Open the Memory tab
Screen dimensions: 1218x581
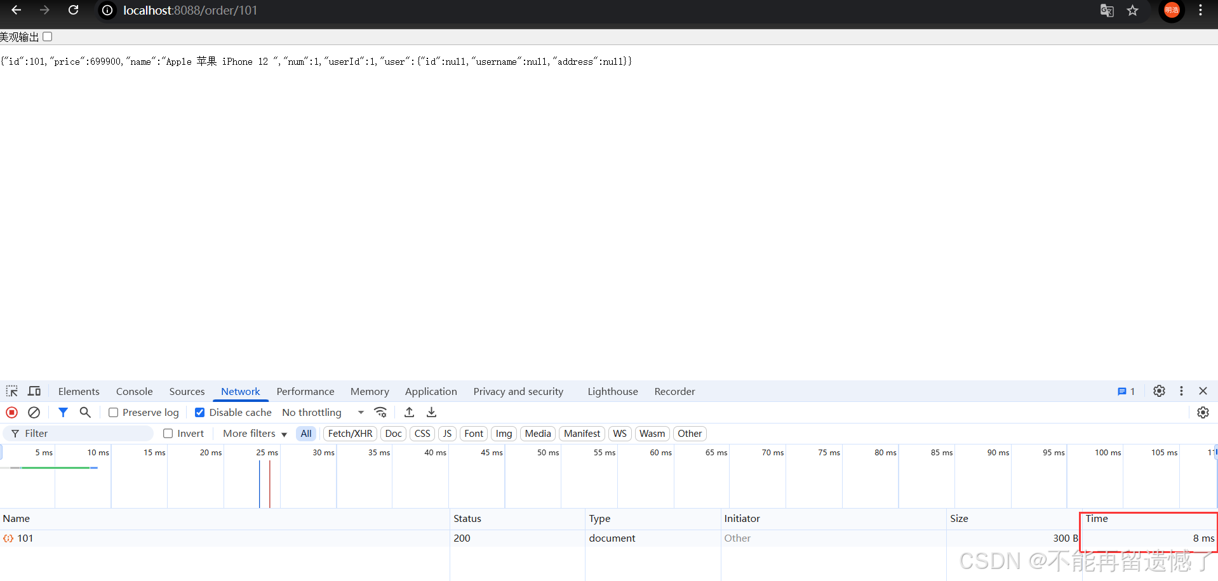pyautogui.click(x=370, y=391)
